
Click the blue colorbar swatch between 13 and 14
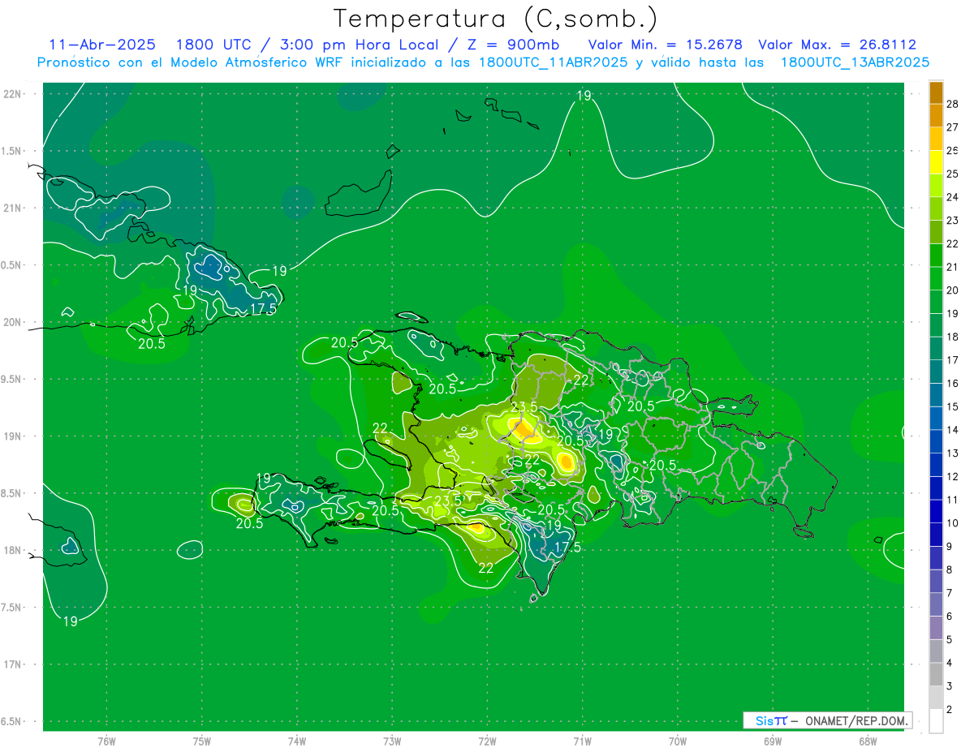(x=936, y=441)
